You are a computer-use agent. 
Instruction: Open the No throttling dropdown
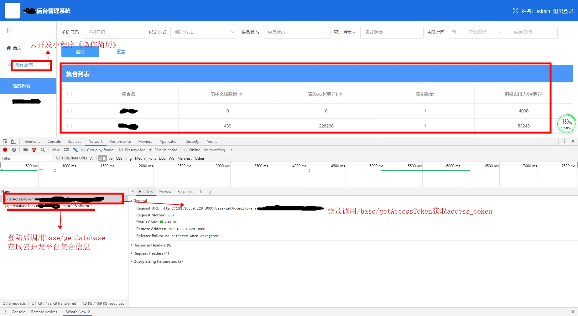[x=218, y=150]
